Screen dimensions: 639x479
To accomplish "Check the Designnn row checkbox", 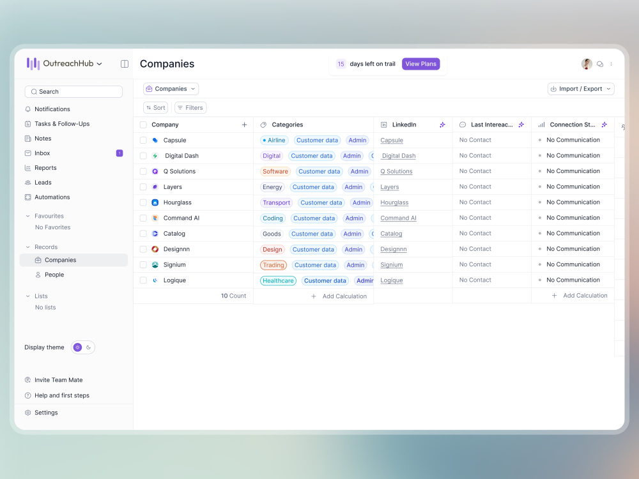I will coord(143,249).
